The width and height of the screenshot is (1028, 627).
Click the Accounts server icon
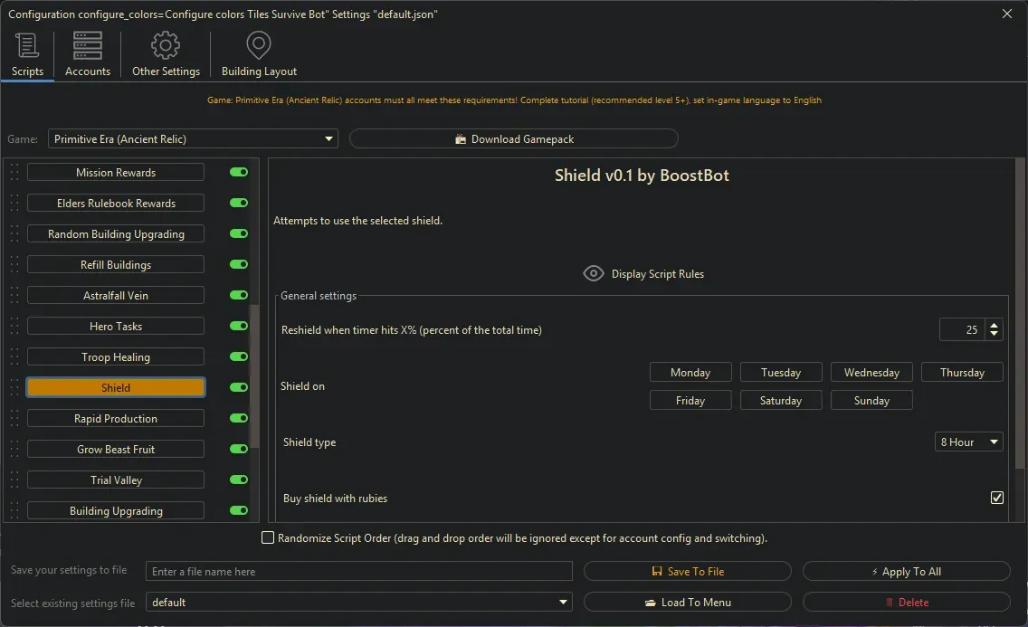tap(87, 44)
